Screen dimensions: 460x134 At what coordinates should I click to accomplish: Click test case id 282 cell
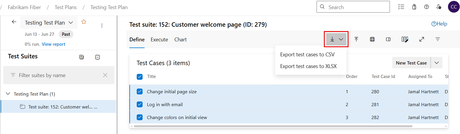[375, 117]
